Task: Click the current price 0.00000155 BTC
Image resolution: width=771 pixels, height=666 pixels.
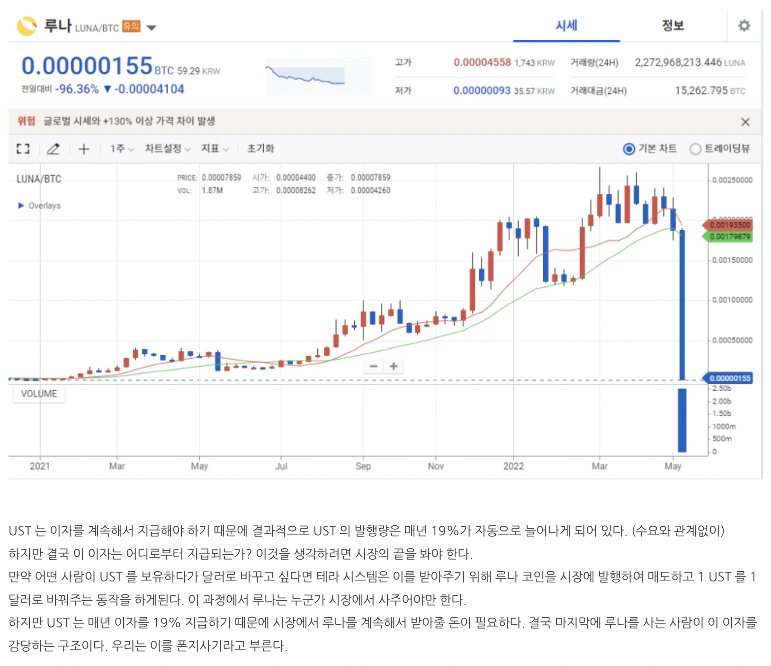Action: [x=98, y=66]
